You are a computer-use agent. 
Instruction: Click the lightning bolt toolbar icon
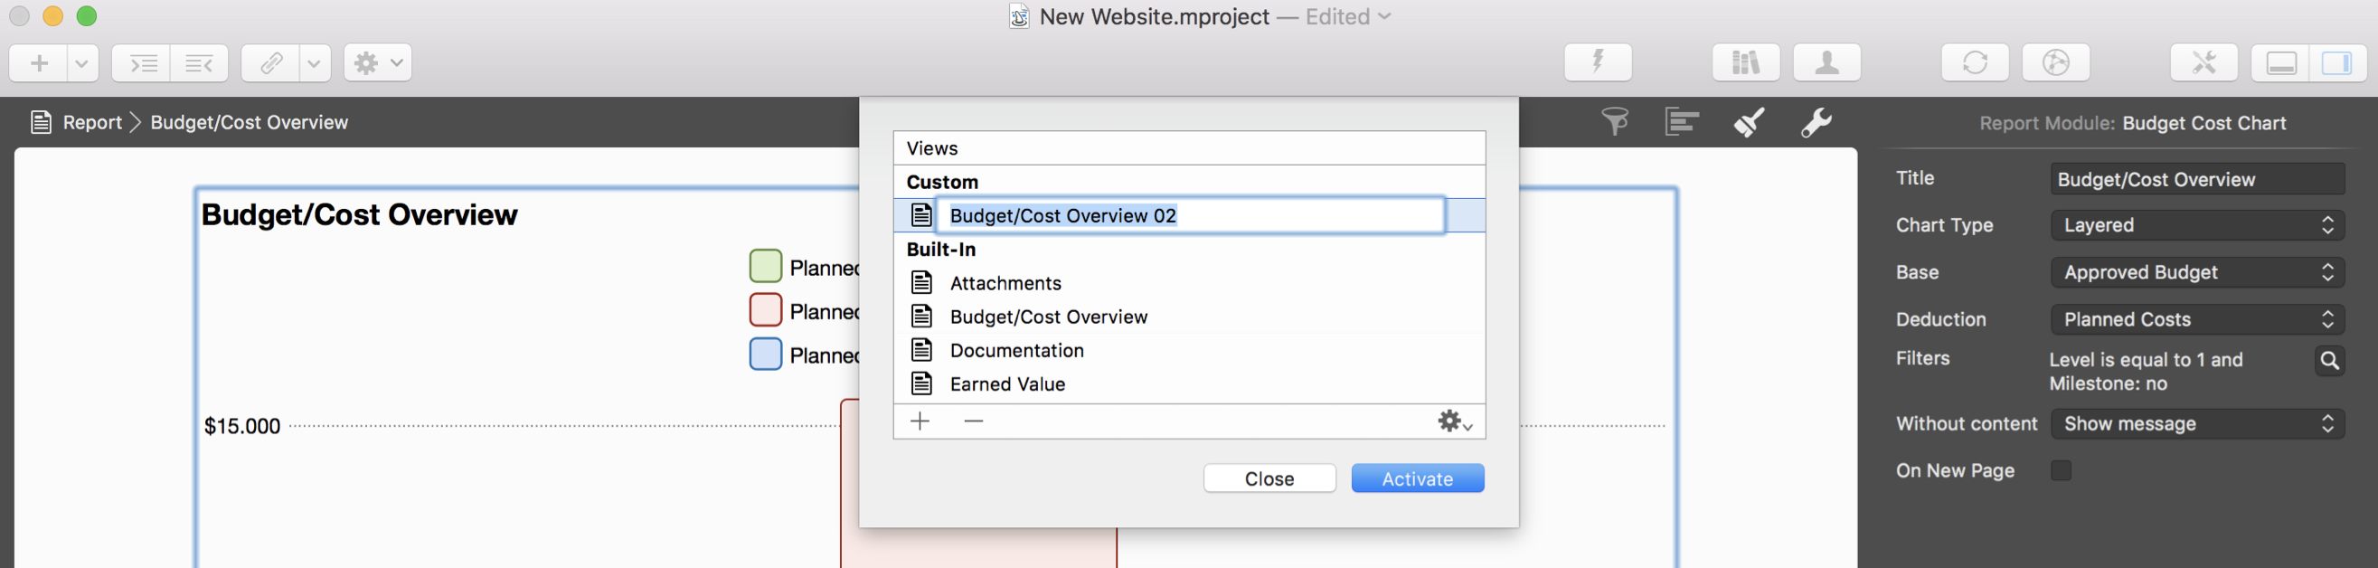(1597, 62)
